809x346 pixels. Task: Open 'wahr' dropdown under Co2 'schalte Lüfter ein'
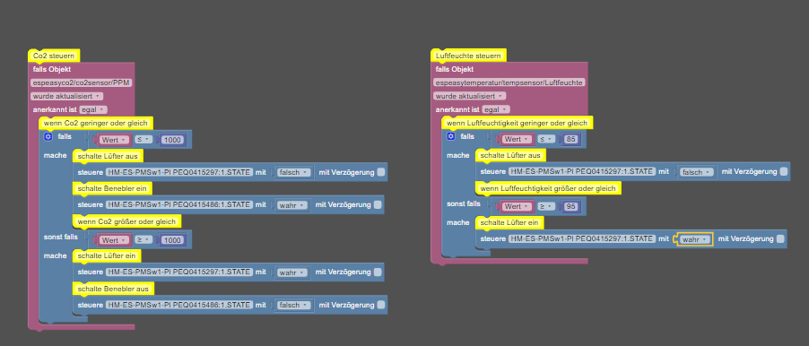tap(292, 272)
